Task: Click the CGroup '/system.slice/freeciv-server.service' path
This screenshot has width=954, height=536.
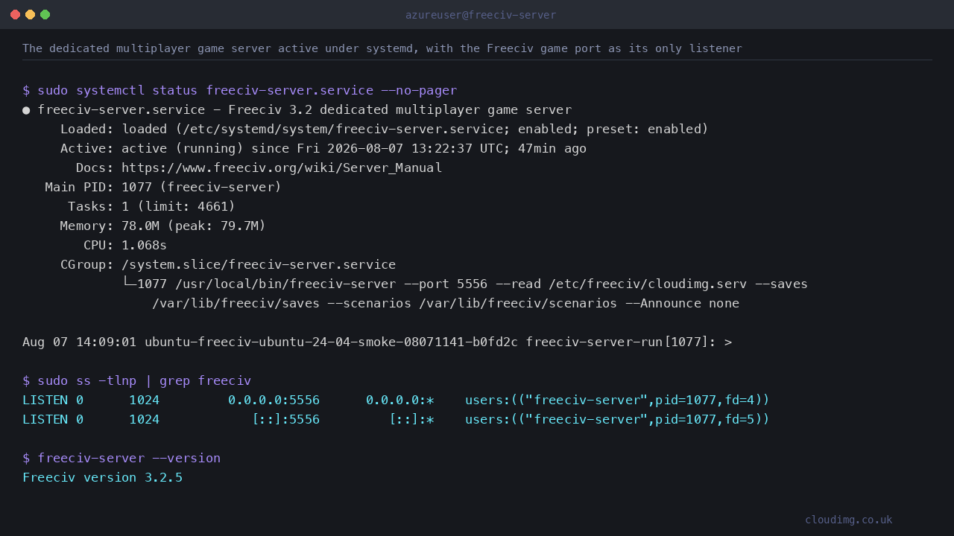Action: (259, 264)
